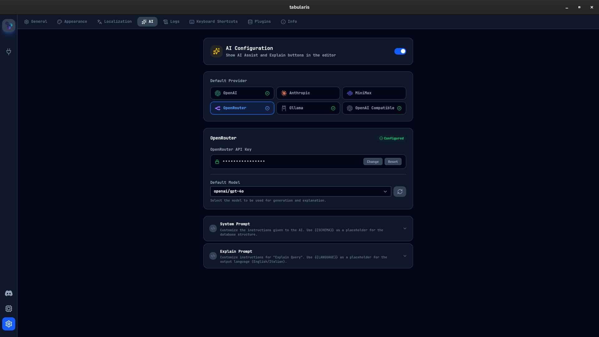The height and width of the screenshot is (337, 599).
Task: Click the green lock icon in API key field
Action: coord(217,161)
